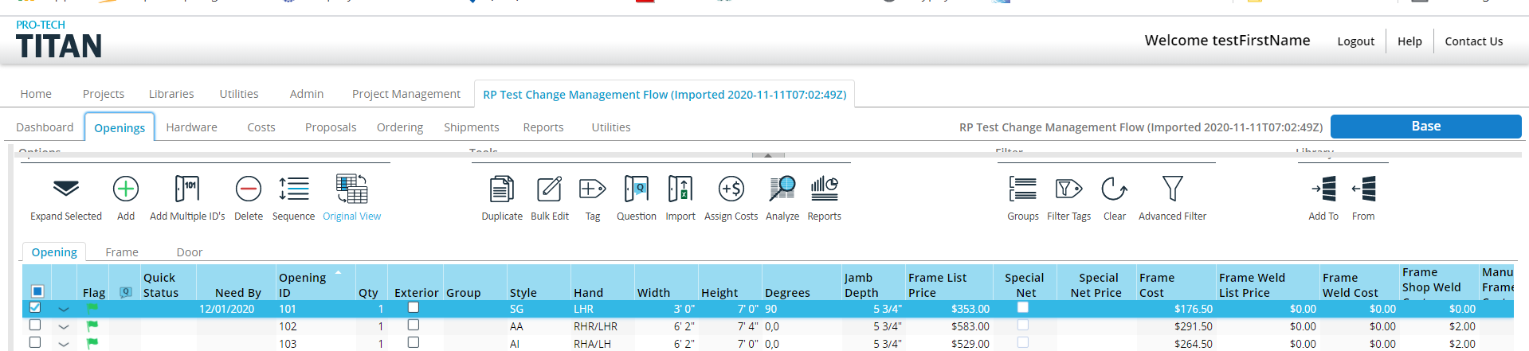Viewport: 1529px width, 351px height.
Task: Click the Delete opening icon
Action: click(x=248, y=189)
